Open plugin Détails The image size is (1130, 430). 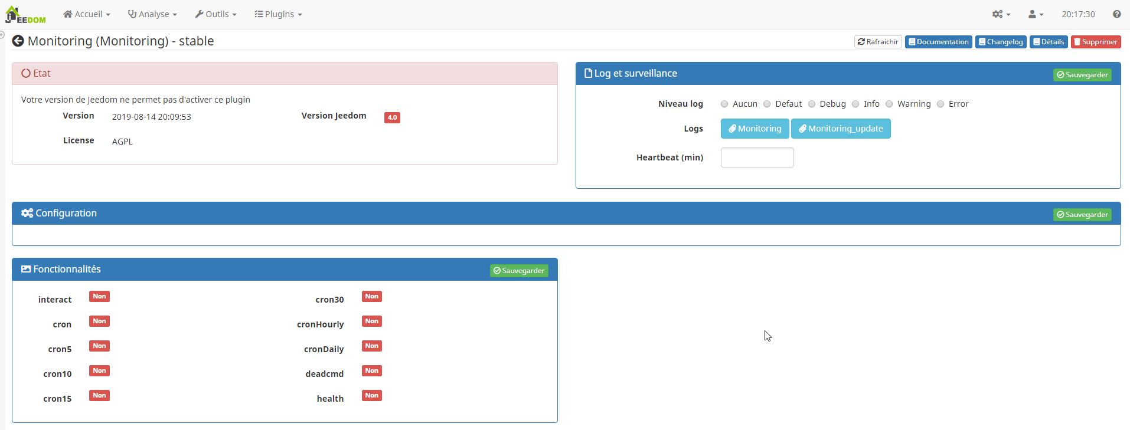[x=1049, y=42]
